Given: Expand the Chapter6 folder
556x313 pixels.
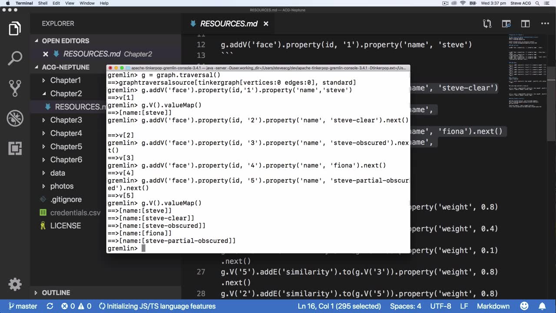Looking at the screenshot, I should (x=66, y=160).
